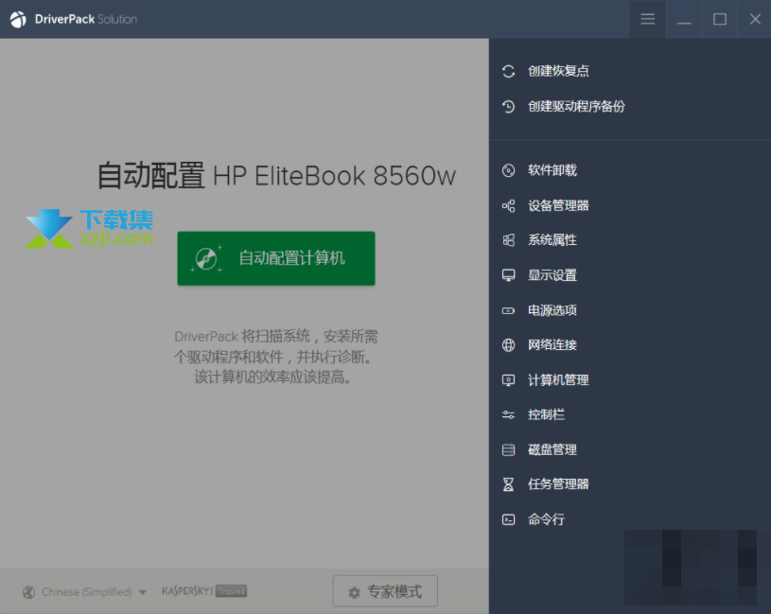Click the network connections globe icon
The image size is (771, 614).
tap(508, 345)
